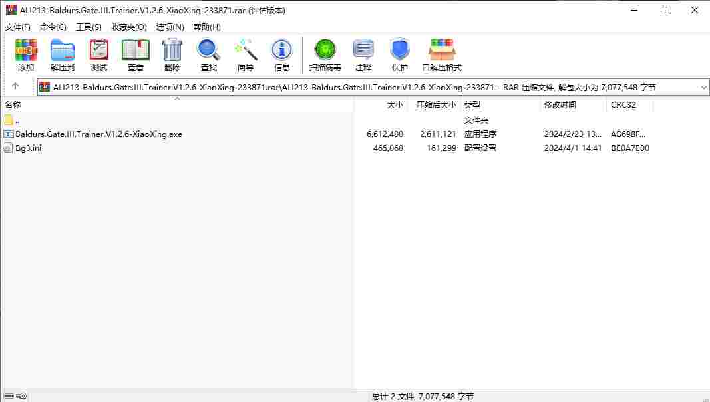The width and height of the screenshot is (710, 402).
Task: Open the 工具(S) menu
Action: (x=89, y=27)
